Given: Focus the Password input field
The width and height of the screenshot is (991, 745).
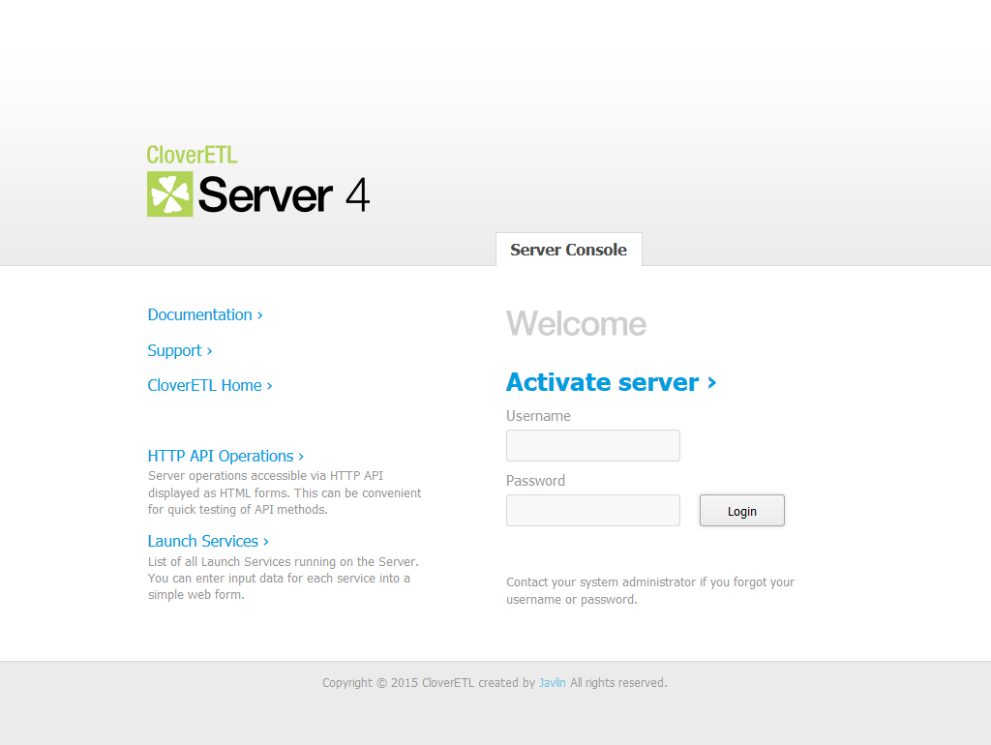Looking at the screenshot, I should coord(593,510).
